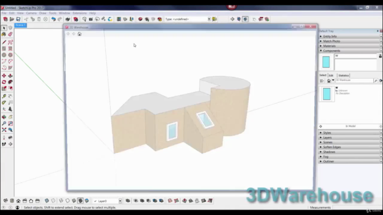Select the Pan hand tool

(10, 117)
